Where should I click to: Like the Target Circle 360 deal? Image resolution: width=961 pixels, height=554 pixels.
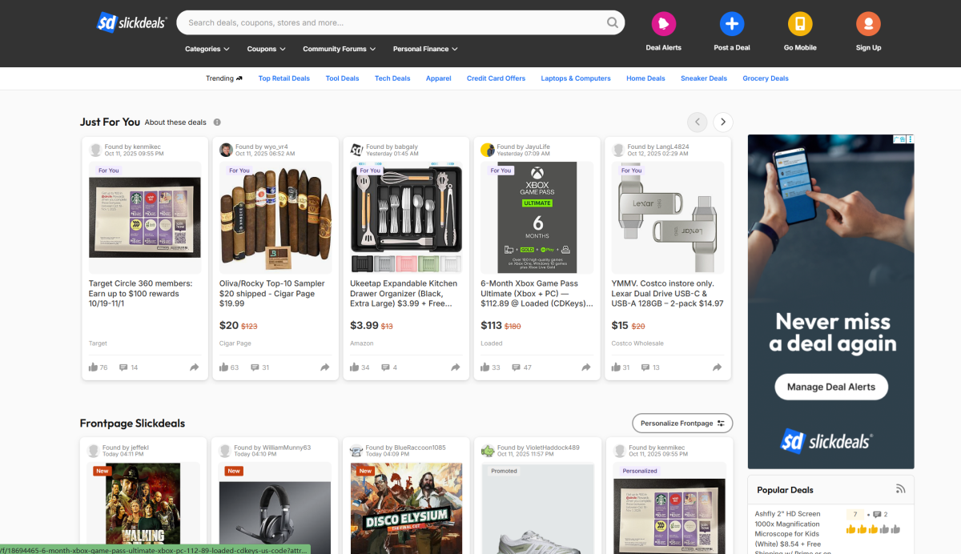pos(94,367)
